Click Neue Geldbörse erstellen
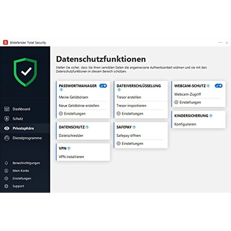 click(x=79, y=106)
